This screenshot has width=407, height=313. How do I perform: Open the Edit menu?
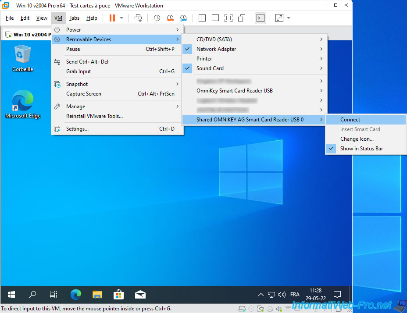point(25,18)
